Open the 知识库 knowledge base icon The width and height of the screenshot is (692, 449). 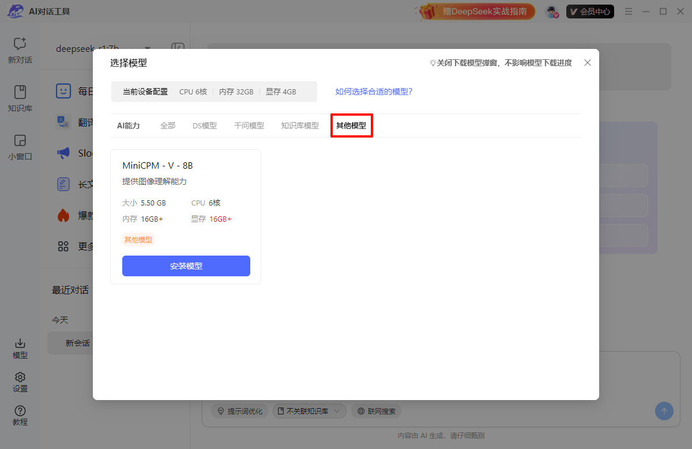[x=20, y=92]
